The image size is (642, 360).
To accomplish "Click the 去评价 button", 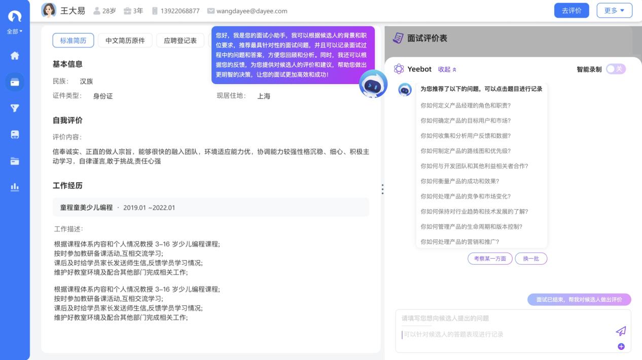I will (x=572, y=10).
